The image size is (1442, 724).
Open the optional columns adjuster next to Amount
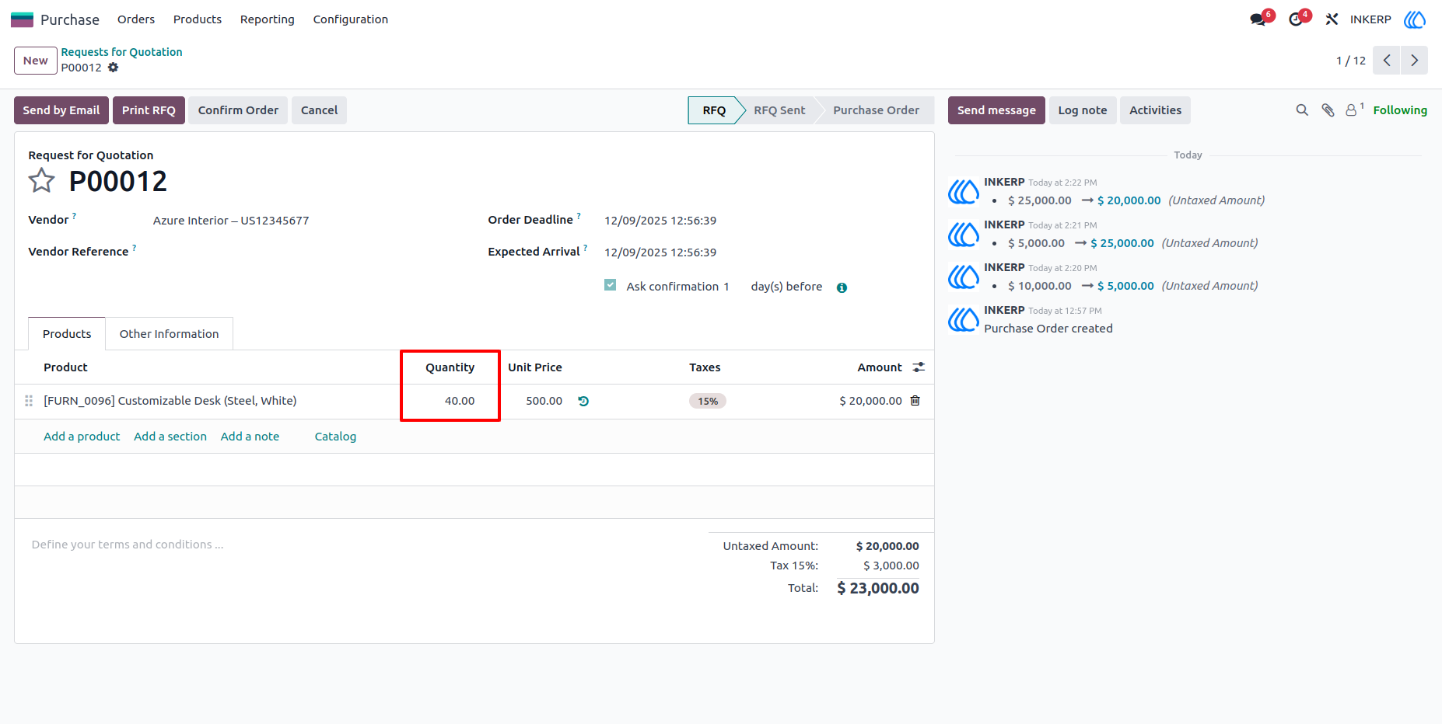click(919, 367)
